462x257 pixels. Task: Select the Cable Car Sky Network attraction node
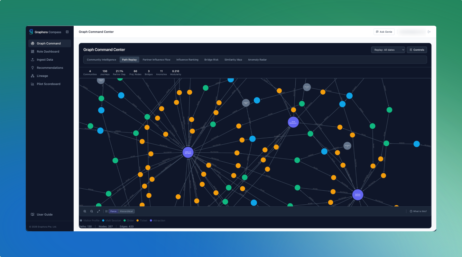[x=188, y=153]
